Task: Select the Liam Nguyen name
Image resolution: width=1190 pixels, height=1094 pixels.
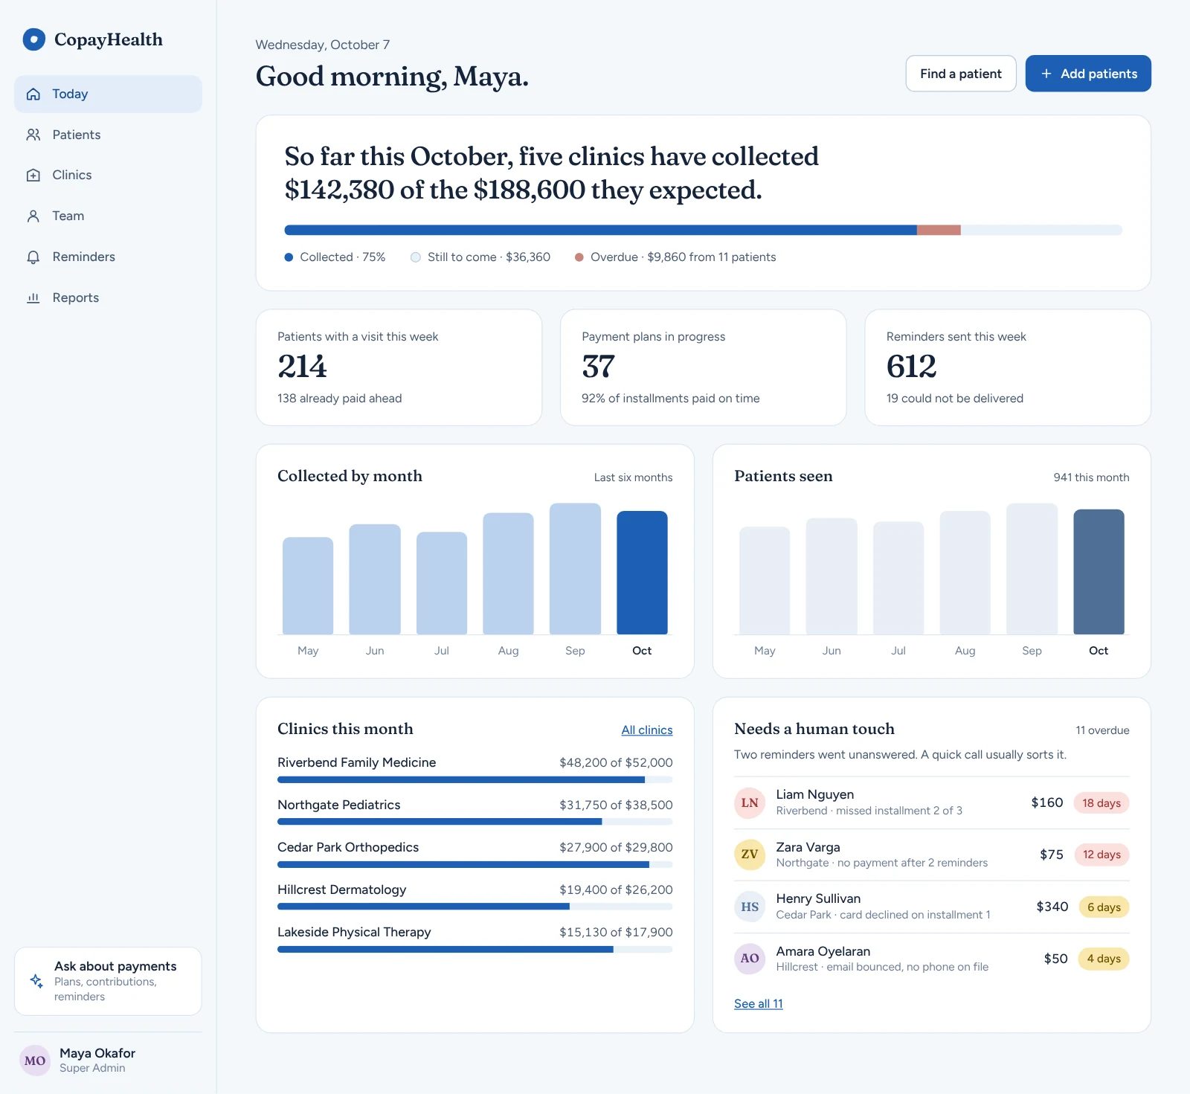Action: [x=815, y=795]
